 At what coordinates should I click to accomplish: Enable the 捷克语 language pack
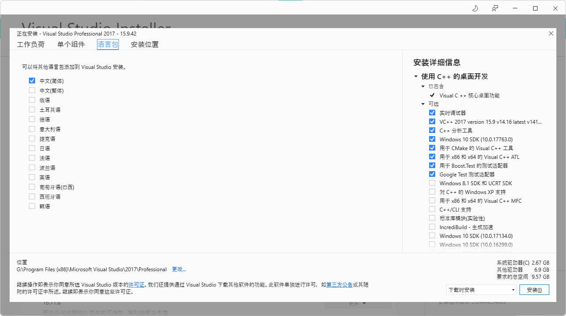click(x=32, y=139)
